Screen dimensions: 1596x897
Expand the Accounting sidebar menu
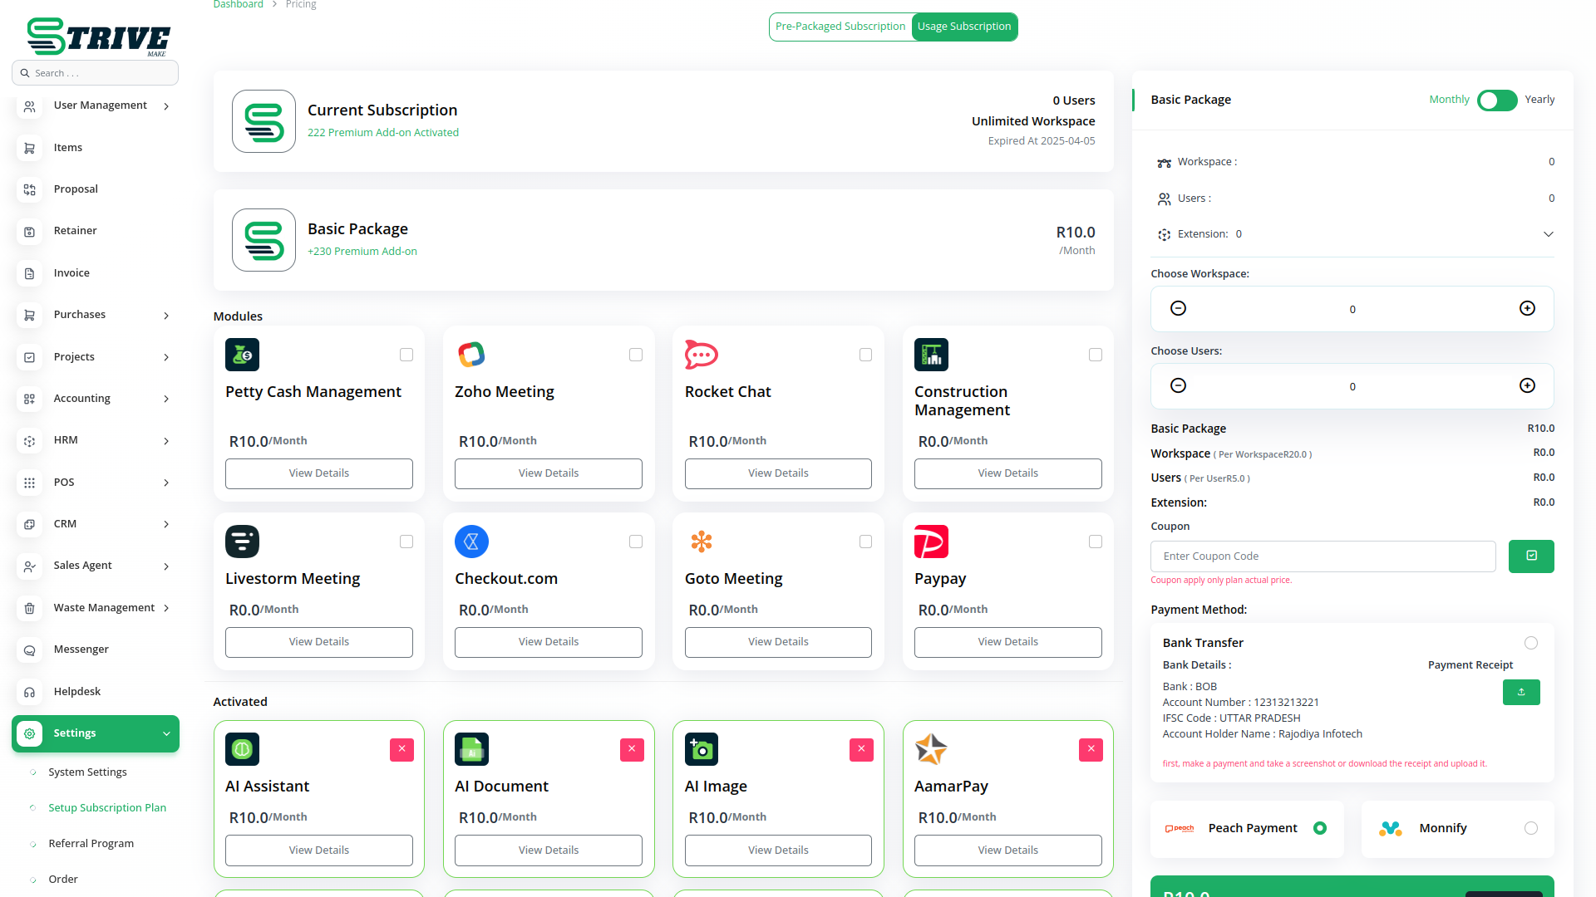166,399
